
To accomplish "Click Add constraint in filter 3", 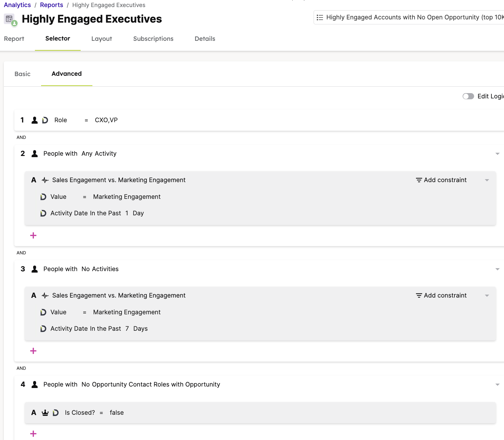I will click(x=441, y=295).
